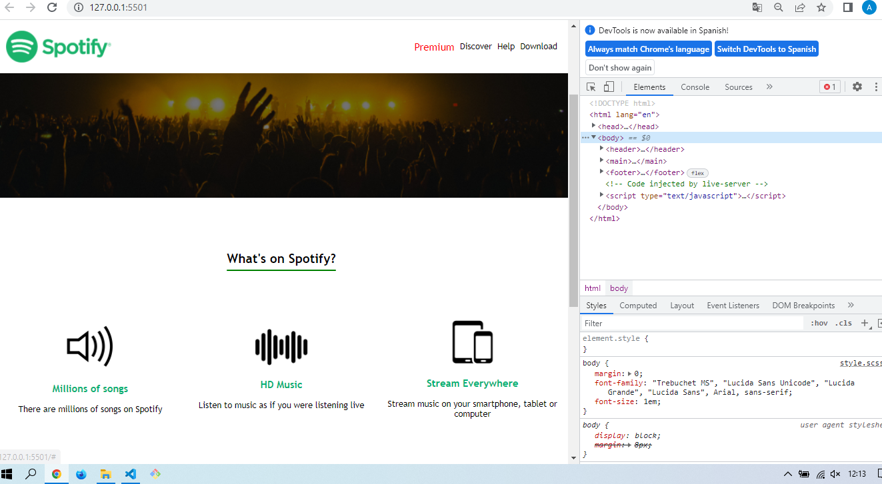
Task: Select the inspect element picker tool
Action: tap(591, 87)
